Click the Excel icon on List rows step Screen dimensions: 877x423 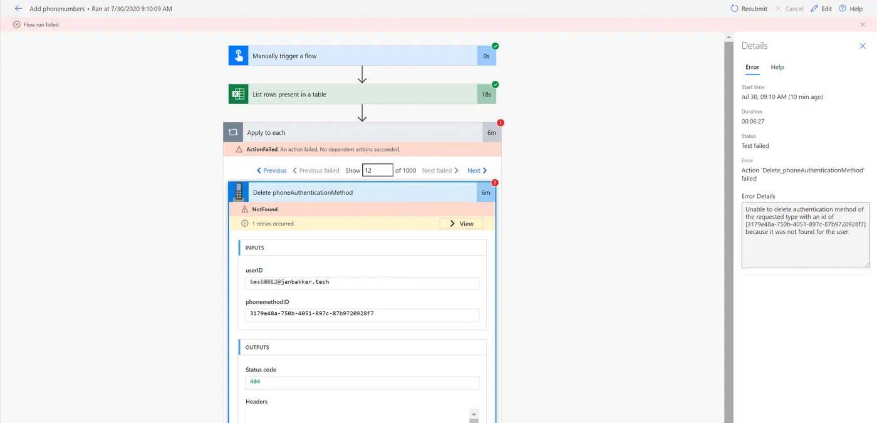click(239, 94)
